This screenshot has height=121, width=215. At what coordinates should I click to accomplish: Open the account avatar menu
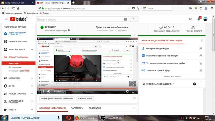(x=205, y=19)
